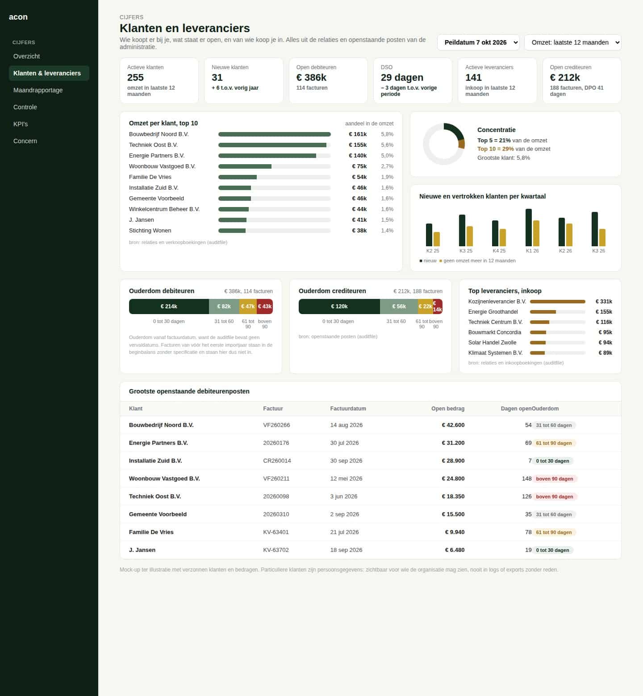Viewport: 643px width, 696px height.
Task: Click Woonbouw Vastgoed B.V. in the debiteurenposten table
Action: [x=164, y=479]
